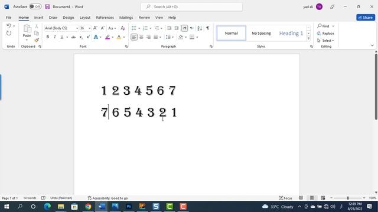Click the pen icon near user avatar
The width and height of the screenshot is (378, 212).
tap(332, 6)
